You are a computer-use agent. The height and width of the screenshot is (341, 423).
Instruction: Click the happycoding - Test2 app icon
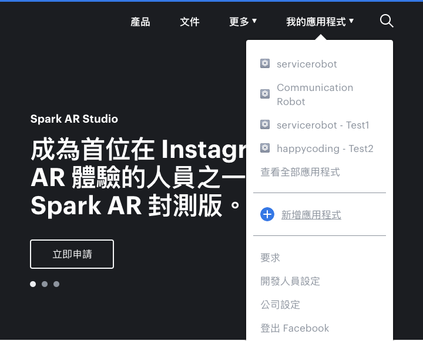point(264,148)
